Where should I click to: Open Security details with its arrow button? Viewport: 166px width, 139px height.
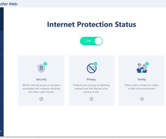[41, 99]
